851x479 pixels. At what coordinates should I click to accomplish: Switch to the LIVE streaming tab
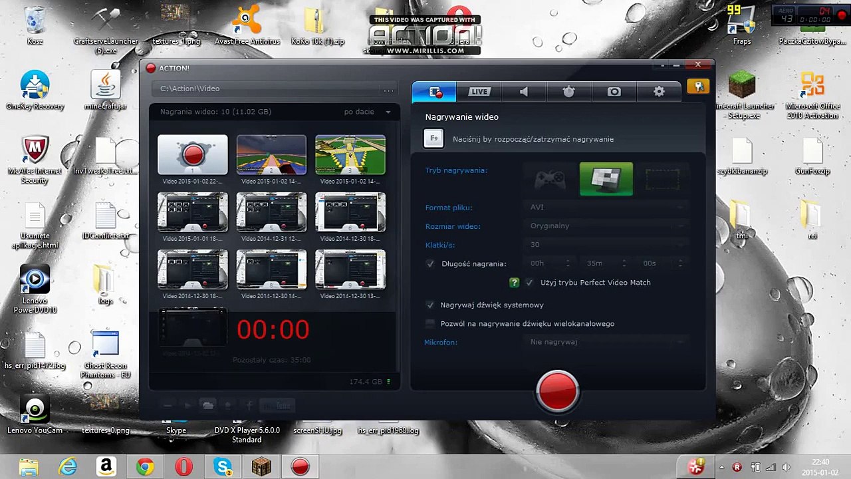point(479,92)
